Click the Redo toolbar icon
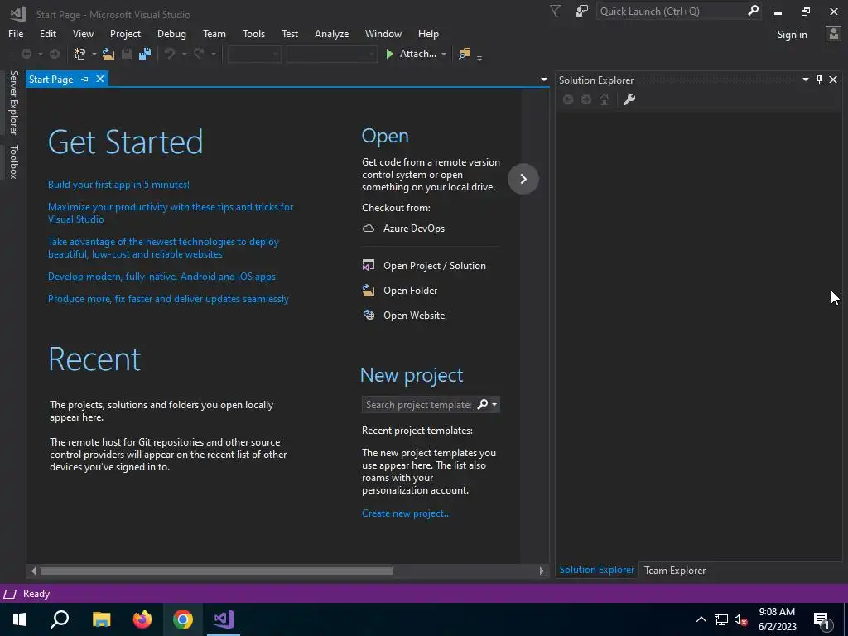The height and width of the screenshot is (636, 848). pyautogui.click(x=199, y=54)
